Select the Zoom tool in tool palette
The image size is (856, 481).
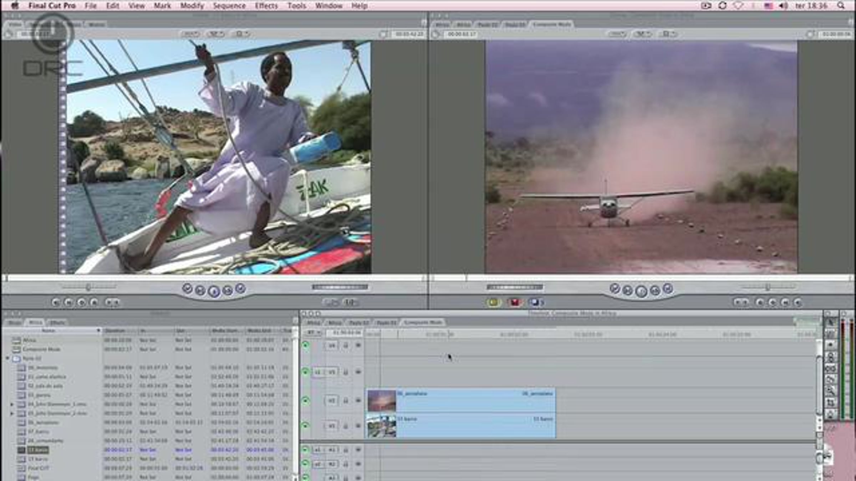[x=831, y=391]
